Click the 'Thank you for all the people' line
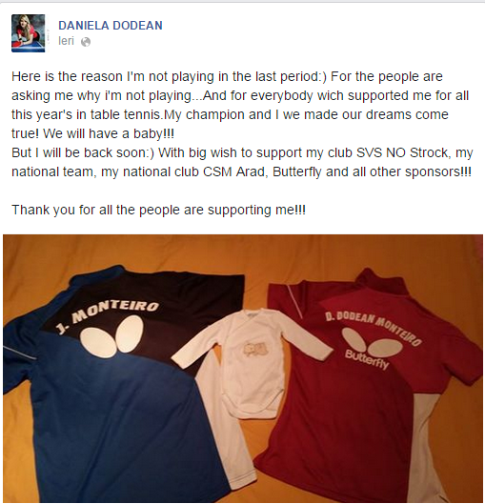The image size is (485, 504). pyautogui.click(x=158, y=210)
